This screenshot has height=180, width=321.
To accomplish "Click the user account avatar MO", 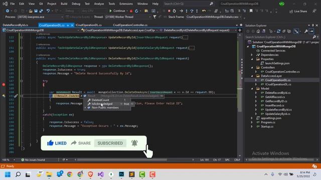I will pos(282,3).
